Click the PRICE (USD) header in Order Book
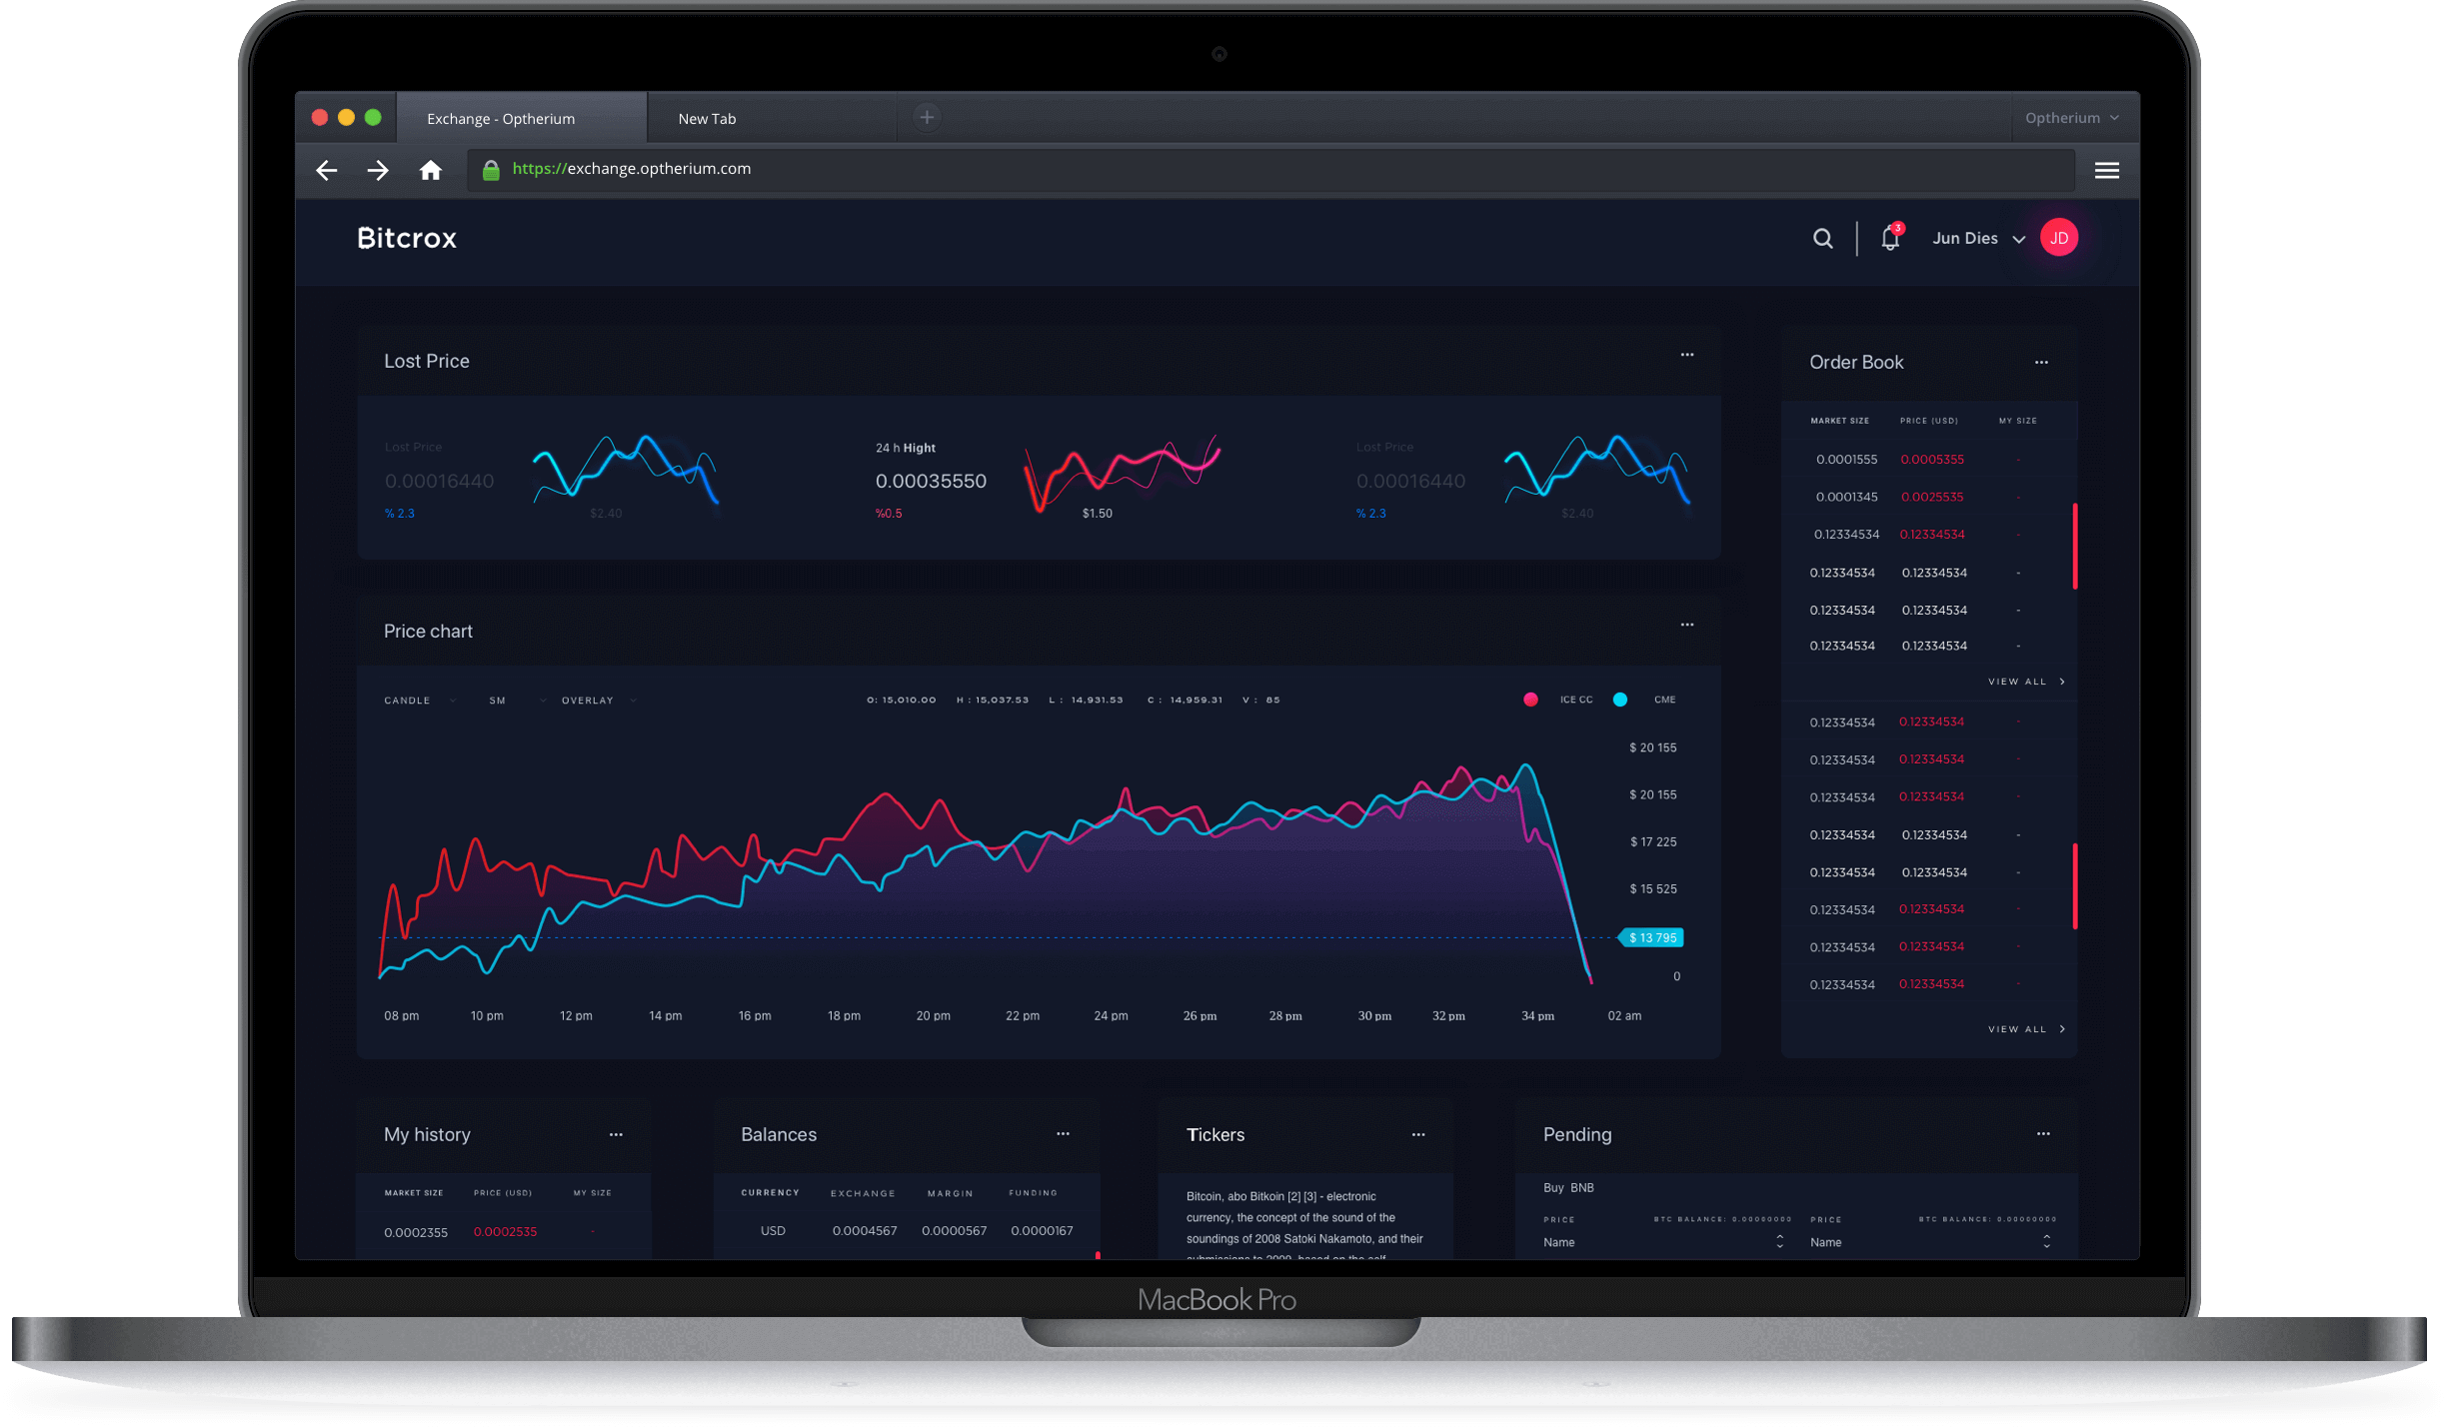Viewport: 2447px width, 1427px height. [x=1929, y=421]
